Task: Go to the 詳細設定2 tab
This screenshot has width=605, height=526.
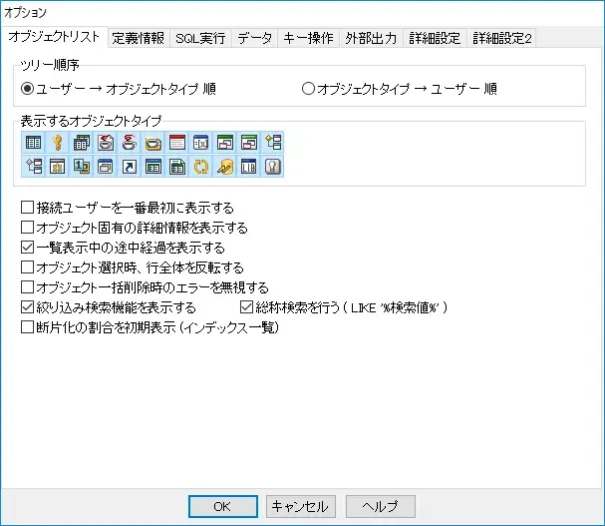Action: (x=501, y=39)
